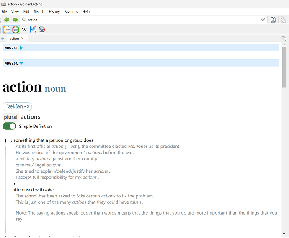289x238 pixels.
Task: Open the Favorites menu
Action: (71, 12)
